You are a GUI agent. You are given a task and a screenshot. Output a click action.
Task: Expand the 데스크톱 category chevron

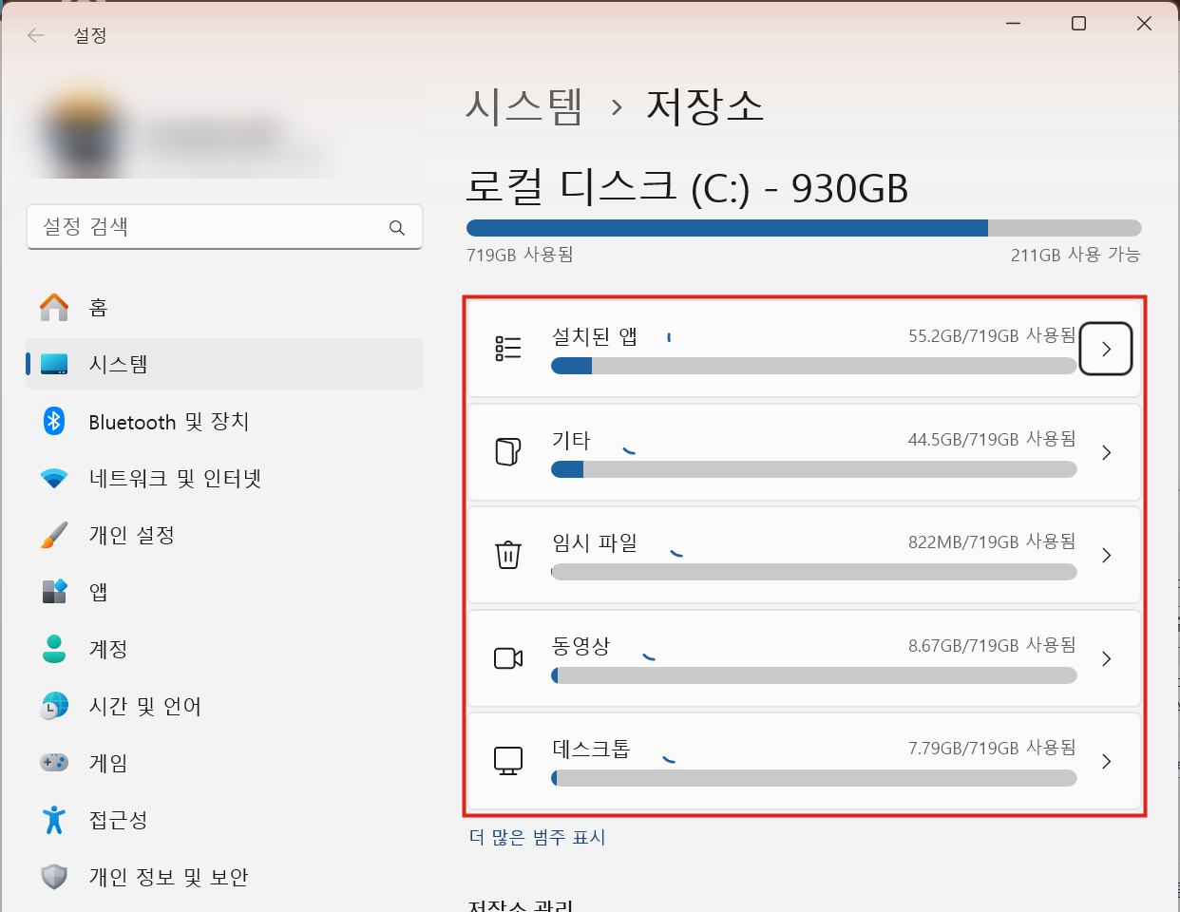(x=1106, y=761)
